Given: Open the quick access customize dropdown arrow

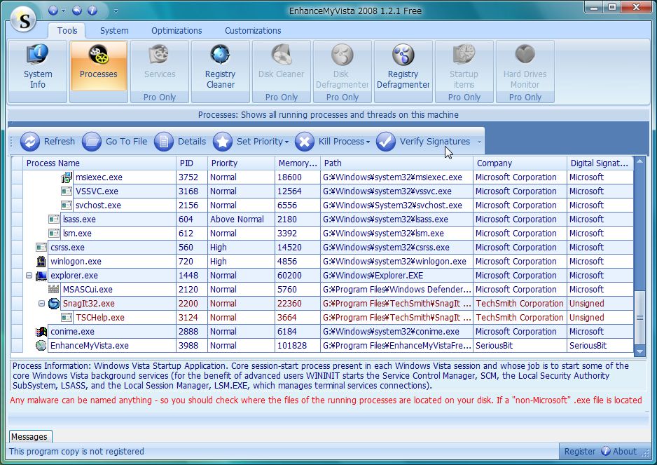Looking at the screenshot, I should [x=116, y=11].
